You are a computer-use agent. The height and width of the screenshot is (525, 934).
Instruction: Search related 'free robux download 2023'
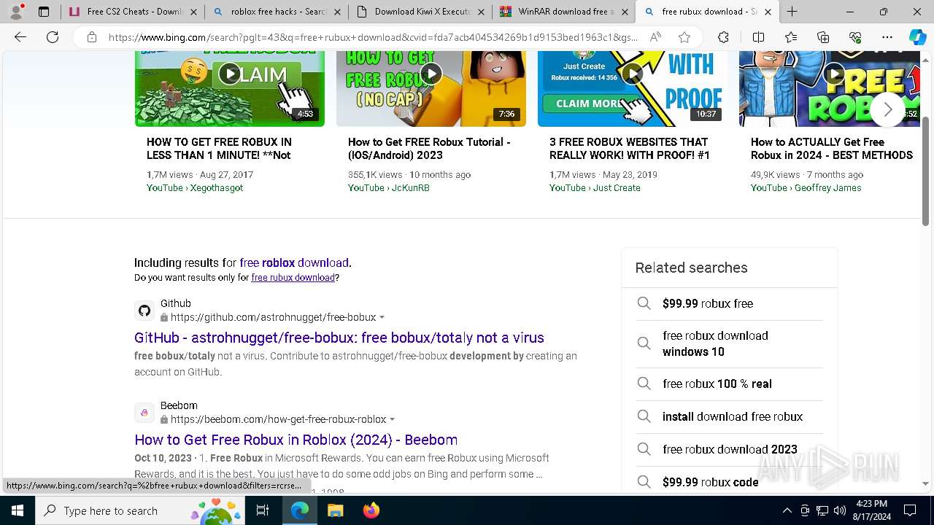tap(730, 449)
